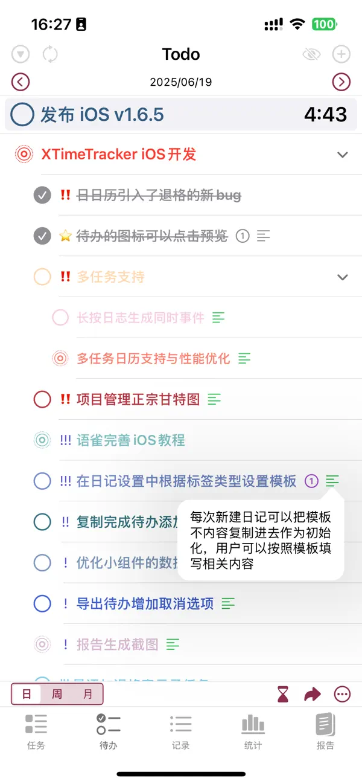The image size is (362, 784).
Task: Mark 发布 iOS v1.6.5 as complete
Action: pyautogui.click(x=21, y=114)
